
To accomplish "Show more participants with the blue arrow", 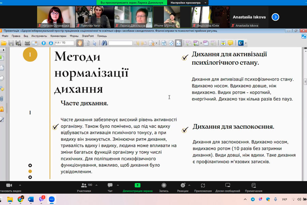I will click(x=275, y=17).
